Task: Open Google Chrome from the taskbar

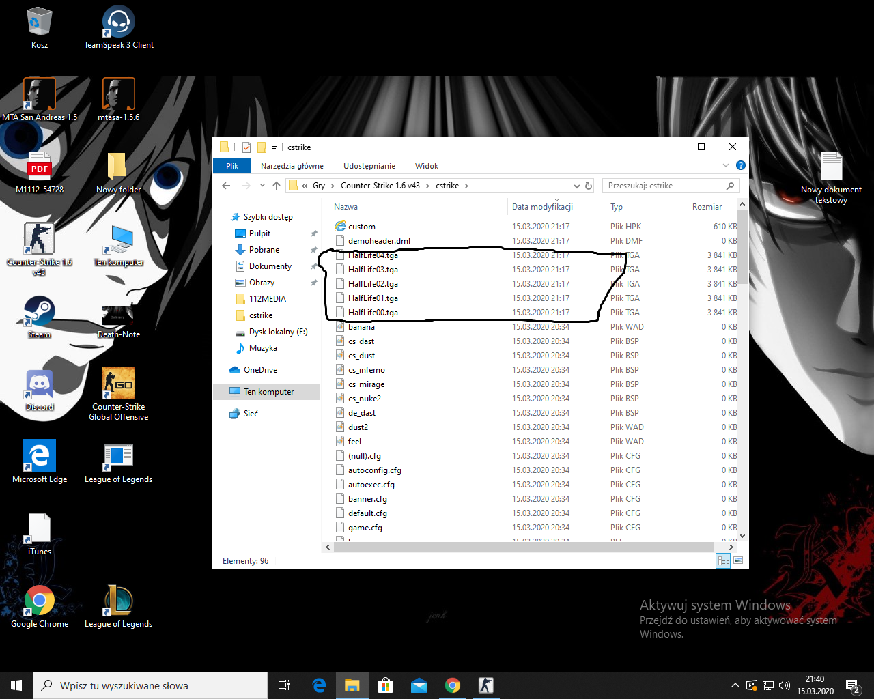Action: [x=452, y=685]
